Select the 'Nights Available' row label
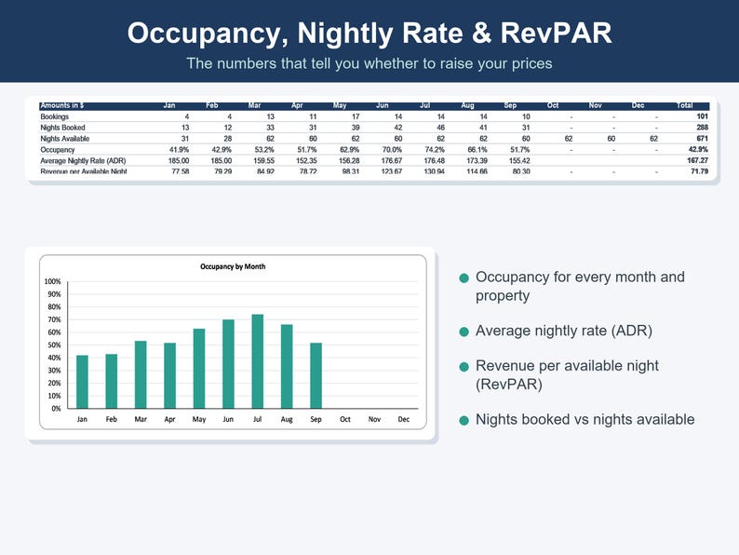Screen dimensions: 739x555 click(x=64, y=139)
